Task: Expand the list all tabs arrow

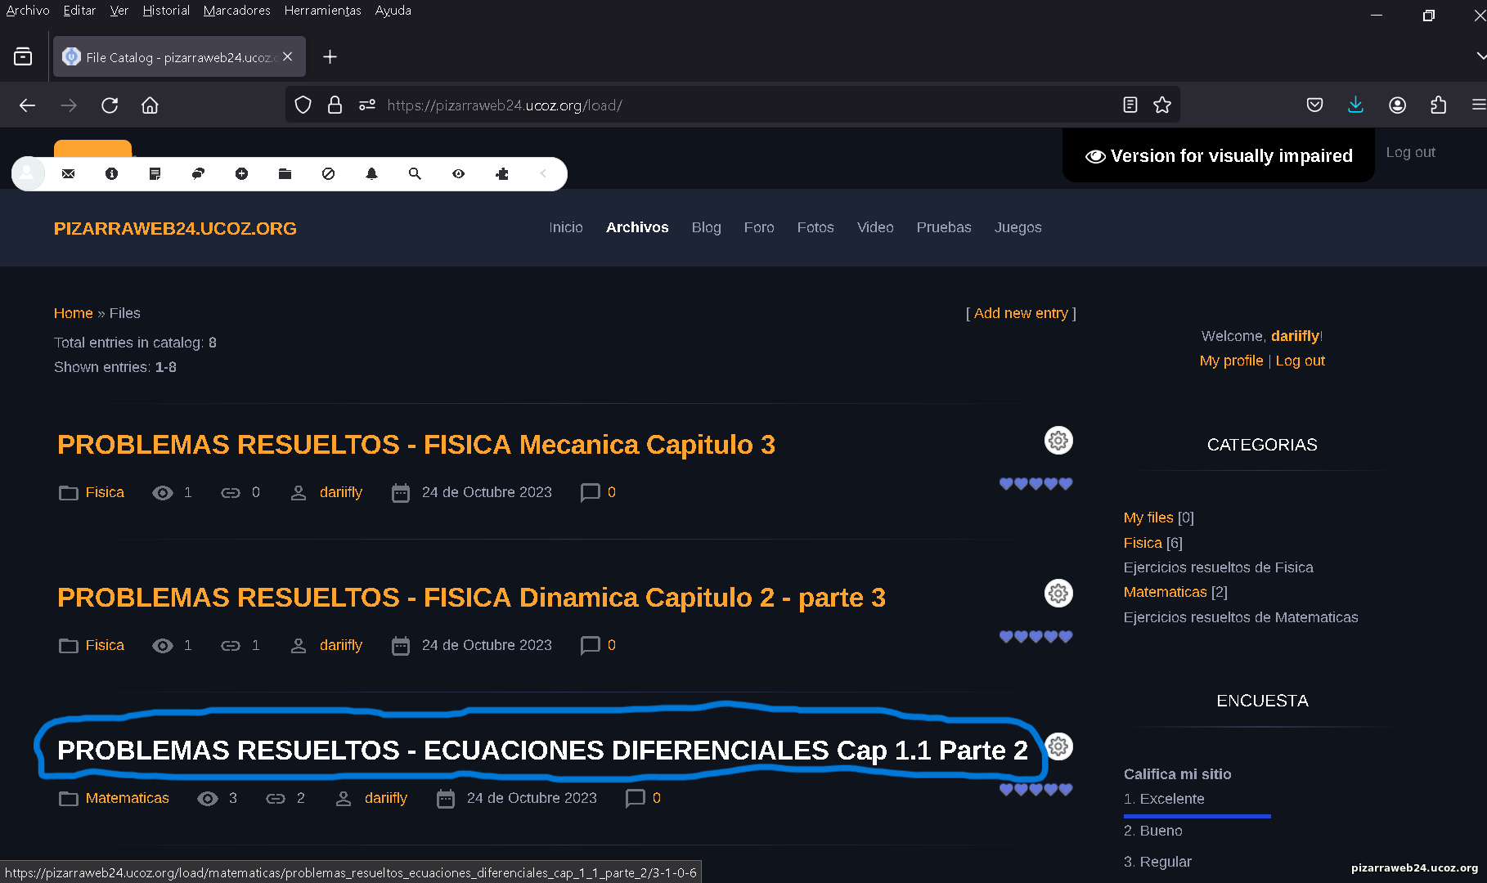Action: (x=1480, y=56)
